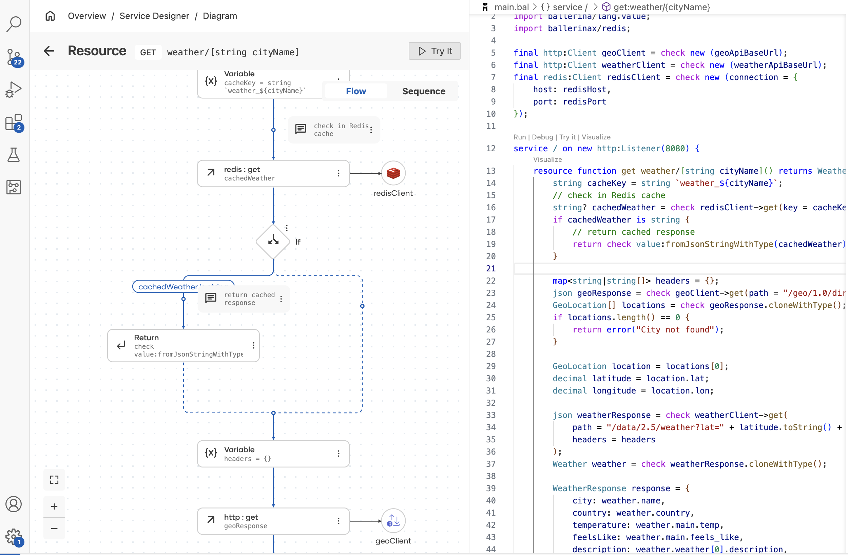Go to Overview in the breadcrumb

[87, 16]
